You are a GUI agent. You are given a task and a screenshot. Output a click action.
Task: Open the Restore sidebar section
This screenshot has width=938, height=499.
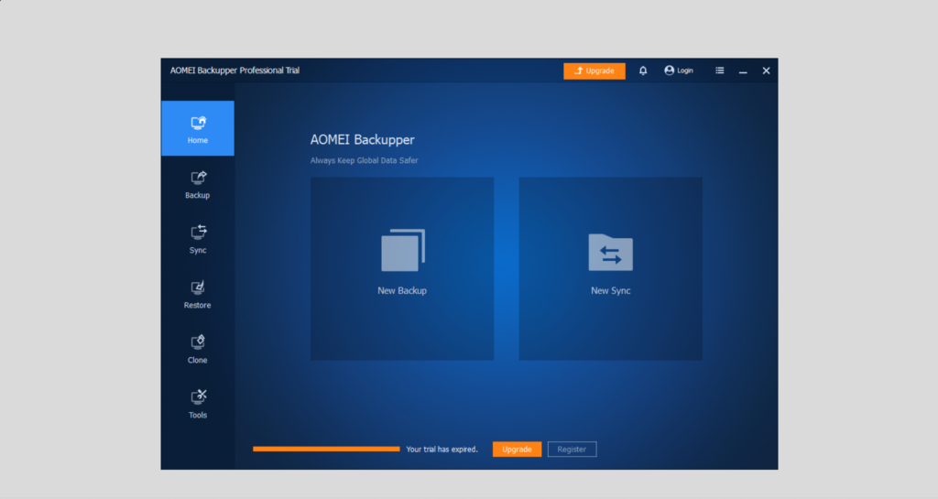pyautogui.click(x=198, y=294)
